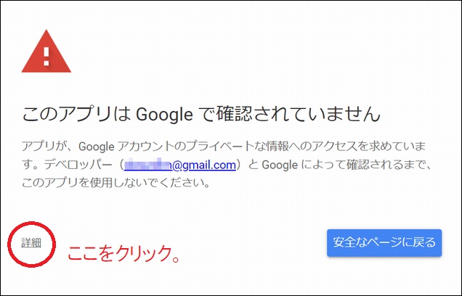Viewport: 462px width, 296px height.
Task: Click the blurred gmail.com developer email link
Action: (x=179, y=165)
